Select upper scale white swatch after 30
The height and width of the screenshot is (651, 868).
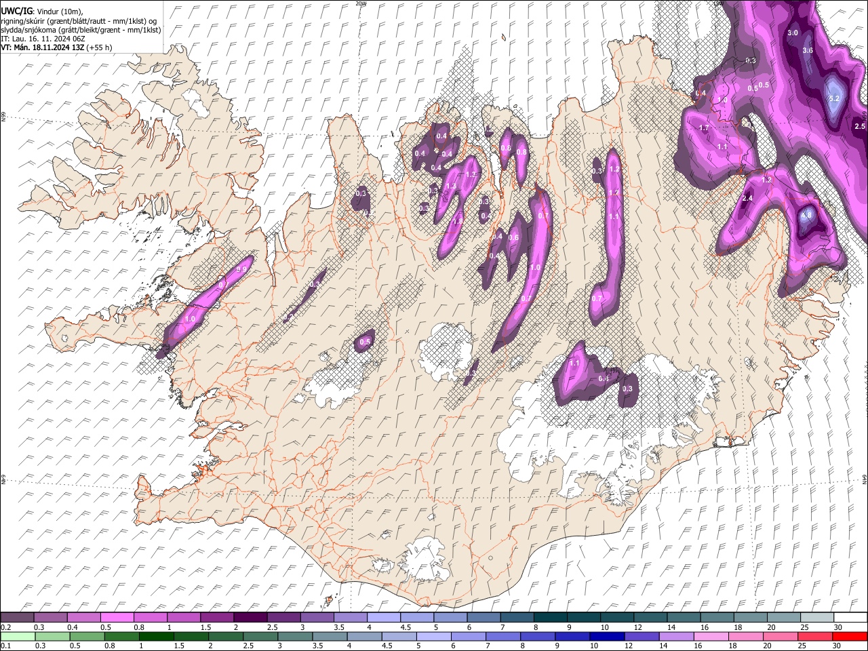(850, 618)
